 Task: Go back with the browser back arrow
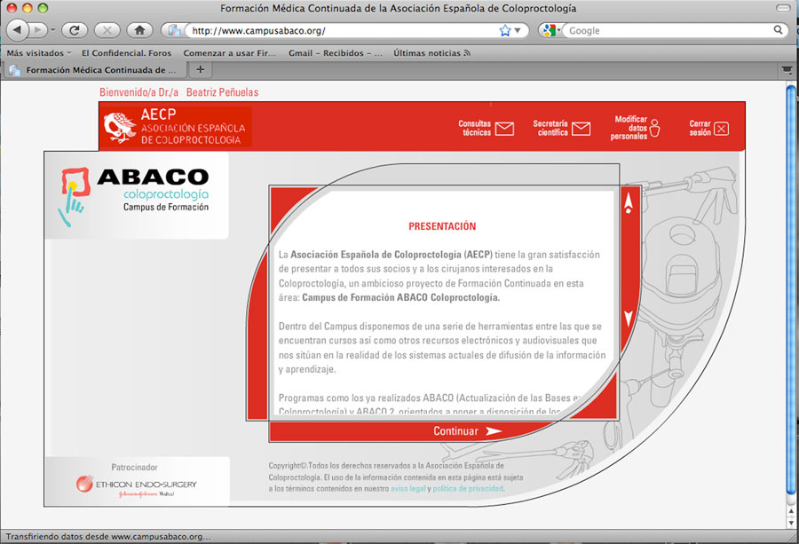pos(17,30)
